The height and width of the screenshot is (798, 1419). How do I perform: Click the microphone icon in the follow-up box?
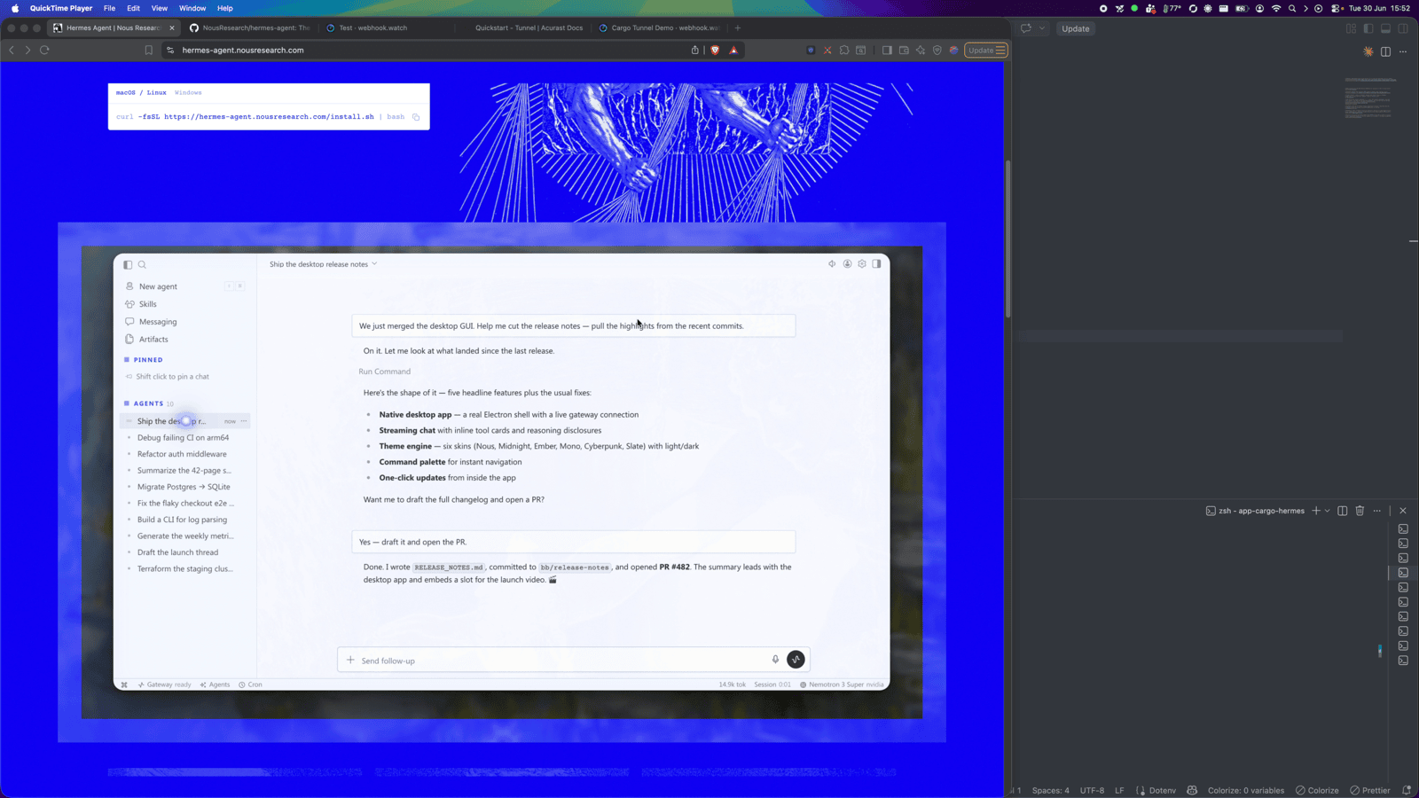[x=775, y=660]
